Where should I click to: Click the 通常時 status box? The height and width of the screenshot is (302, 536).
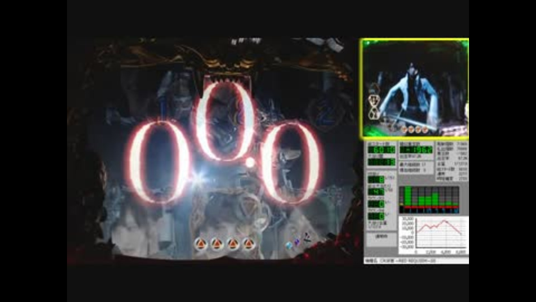point(381,239)
